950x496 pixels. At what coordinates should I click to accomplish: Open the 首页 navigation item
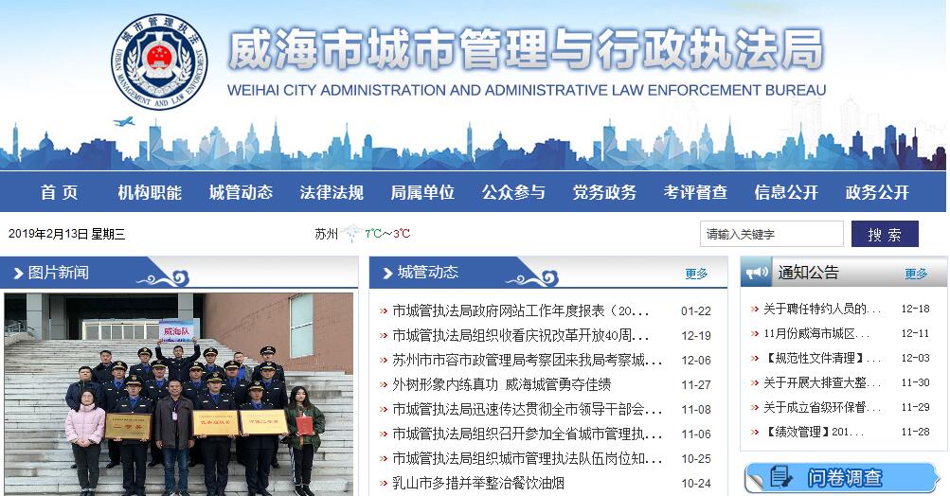(x=60, y=192)
